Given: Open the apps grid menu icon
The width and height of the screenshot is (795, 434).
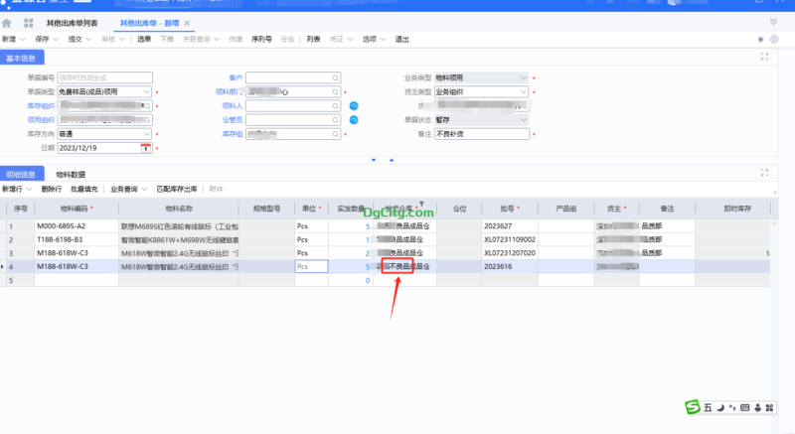Looking at the screenshot, I should (29, 23).
